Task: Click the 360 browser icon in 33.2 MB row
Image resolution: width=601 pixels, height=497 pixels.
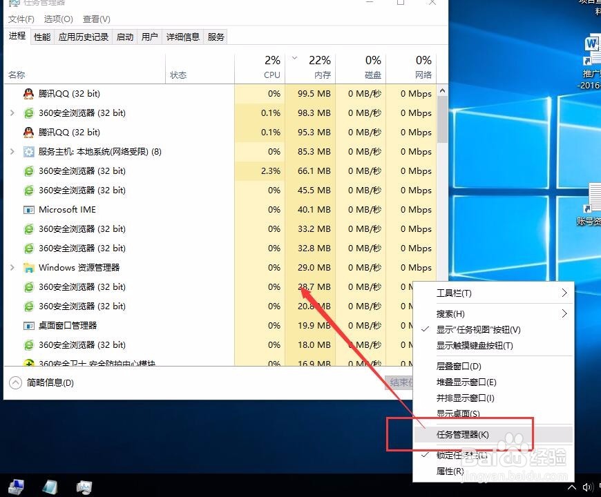Action: 29,229
